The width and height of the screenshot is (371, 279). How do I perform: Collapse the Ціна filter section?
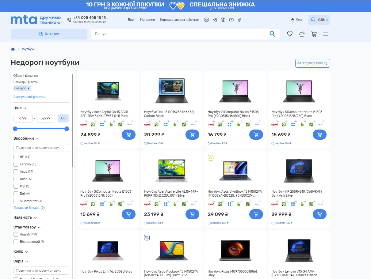point(20,108)
